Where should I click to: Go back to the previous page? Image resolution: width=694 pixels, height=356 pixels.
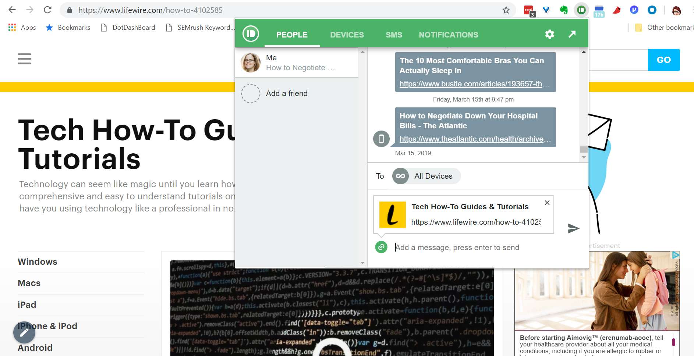[12, 10]
